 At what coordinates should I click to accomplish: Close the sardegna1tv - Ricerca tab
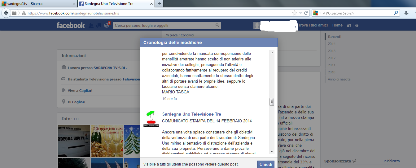[x=74, y=4]
